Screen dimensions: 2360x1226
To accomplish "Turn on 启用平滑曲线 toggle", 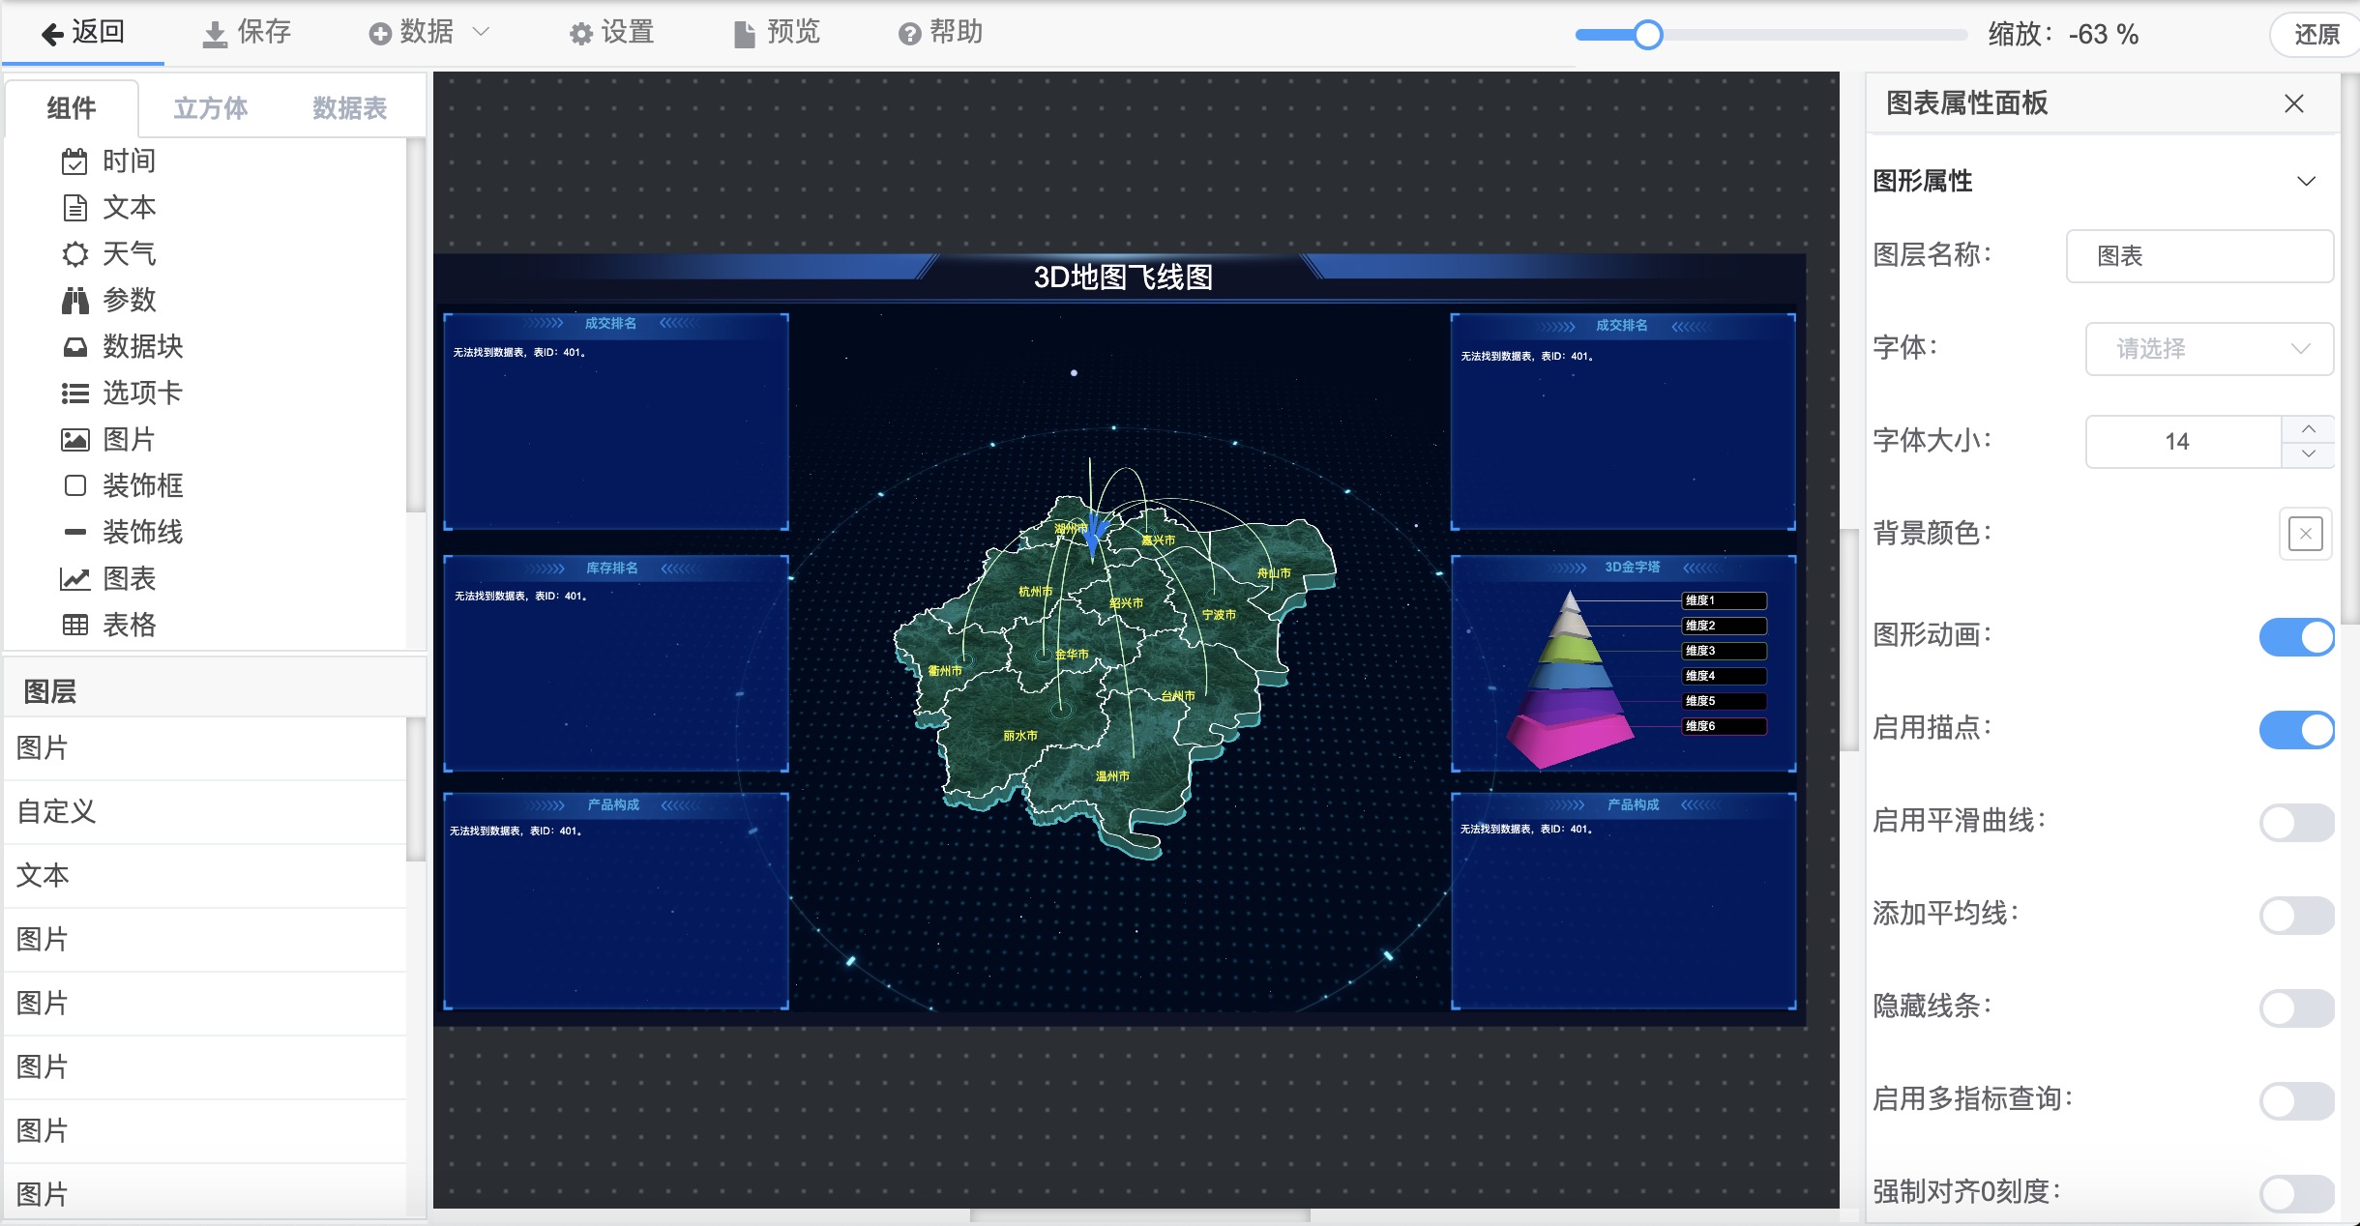I will coord(2296,823).
